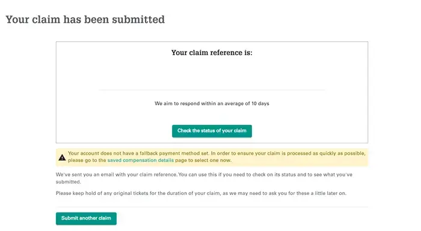The image size is (421, 231).
Task: Click the 'We've sent you an email' paragraph
Action: tap(204, 178)
